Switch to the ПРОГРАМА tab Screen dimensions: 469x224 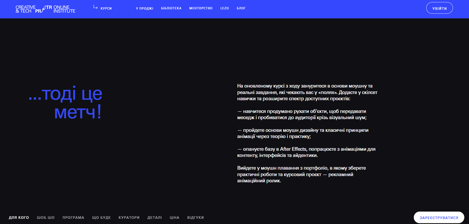[73, 218]
